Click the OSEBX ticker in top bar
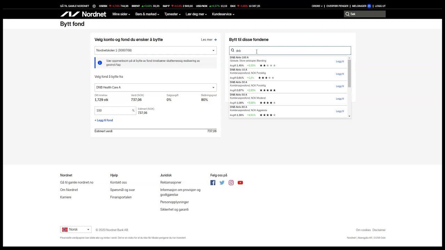 (x=114, y=6)
